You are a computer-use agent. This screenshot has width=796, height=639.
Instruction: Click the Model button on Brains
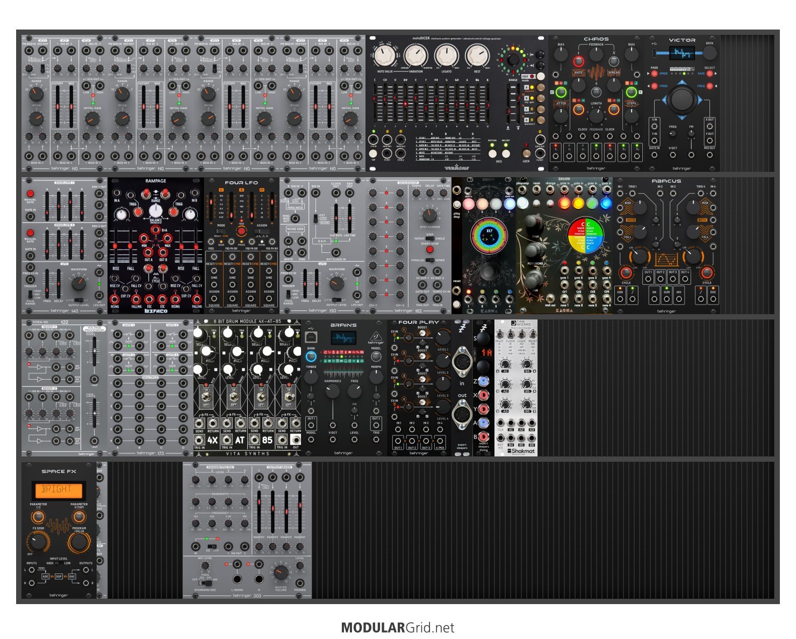pyautogui.click(x=376, y=356)
